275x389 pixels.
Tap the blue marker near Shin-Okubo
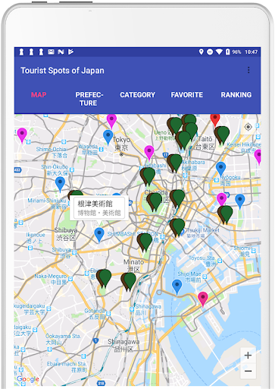(60, 184)
